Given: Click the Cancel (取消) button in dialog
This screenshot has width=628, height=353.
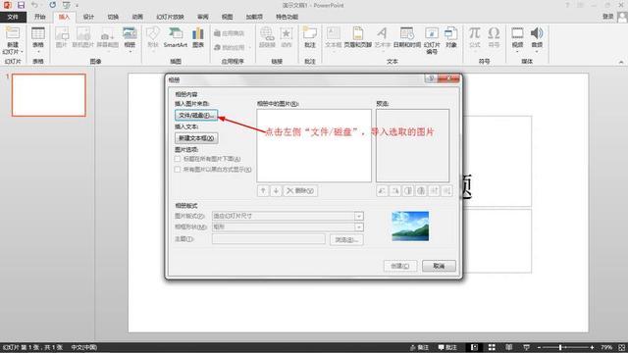Looking at the screenshot, I should tap(439, 266).
